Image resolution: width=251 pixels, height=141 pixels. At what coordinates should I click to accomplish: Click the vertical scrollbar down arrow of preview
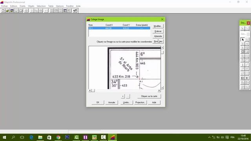coord(162,88)
